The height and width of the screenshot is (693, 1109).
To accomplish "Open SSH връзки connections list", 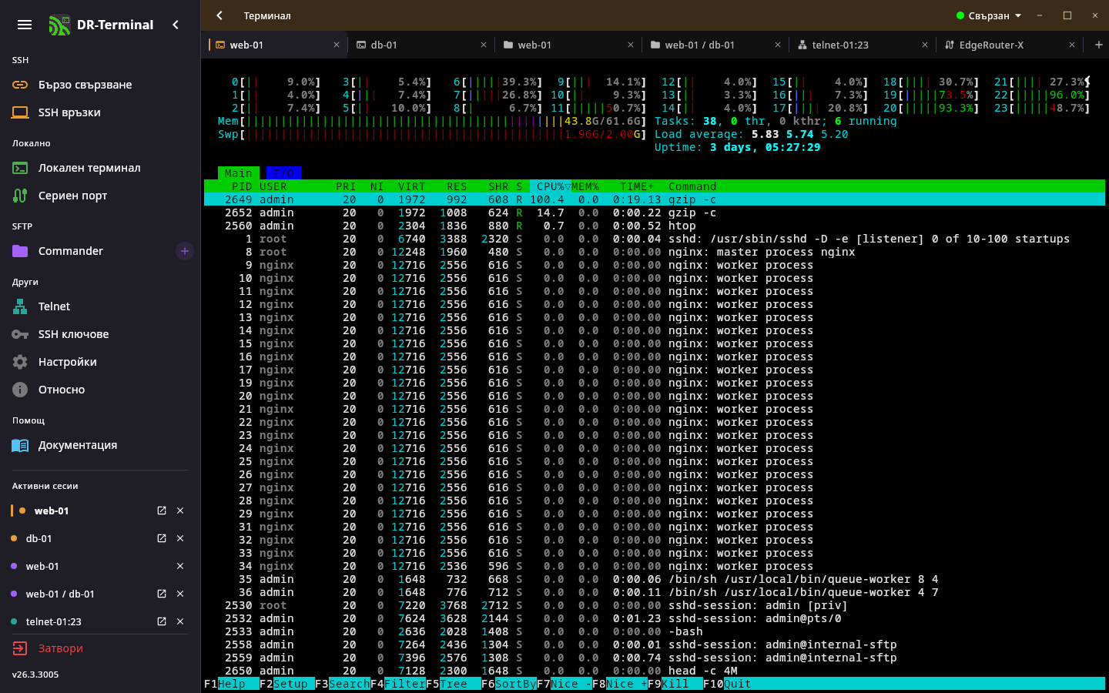I will [100, 112].
